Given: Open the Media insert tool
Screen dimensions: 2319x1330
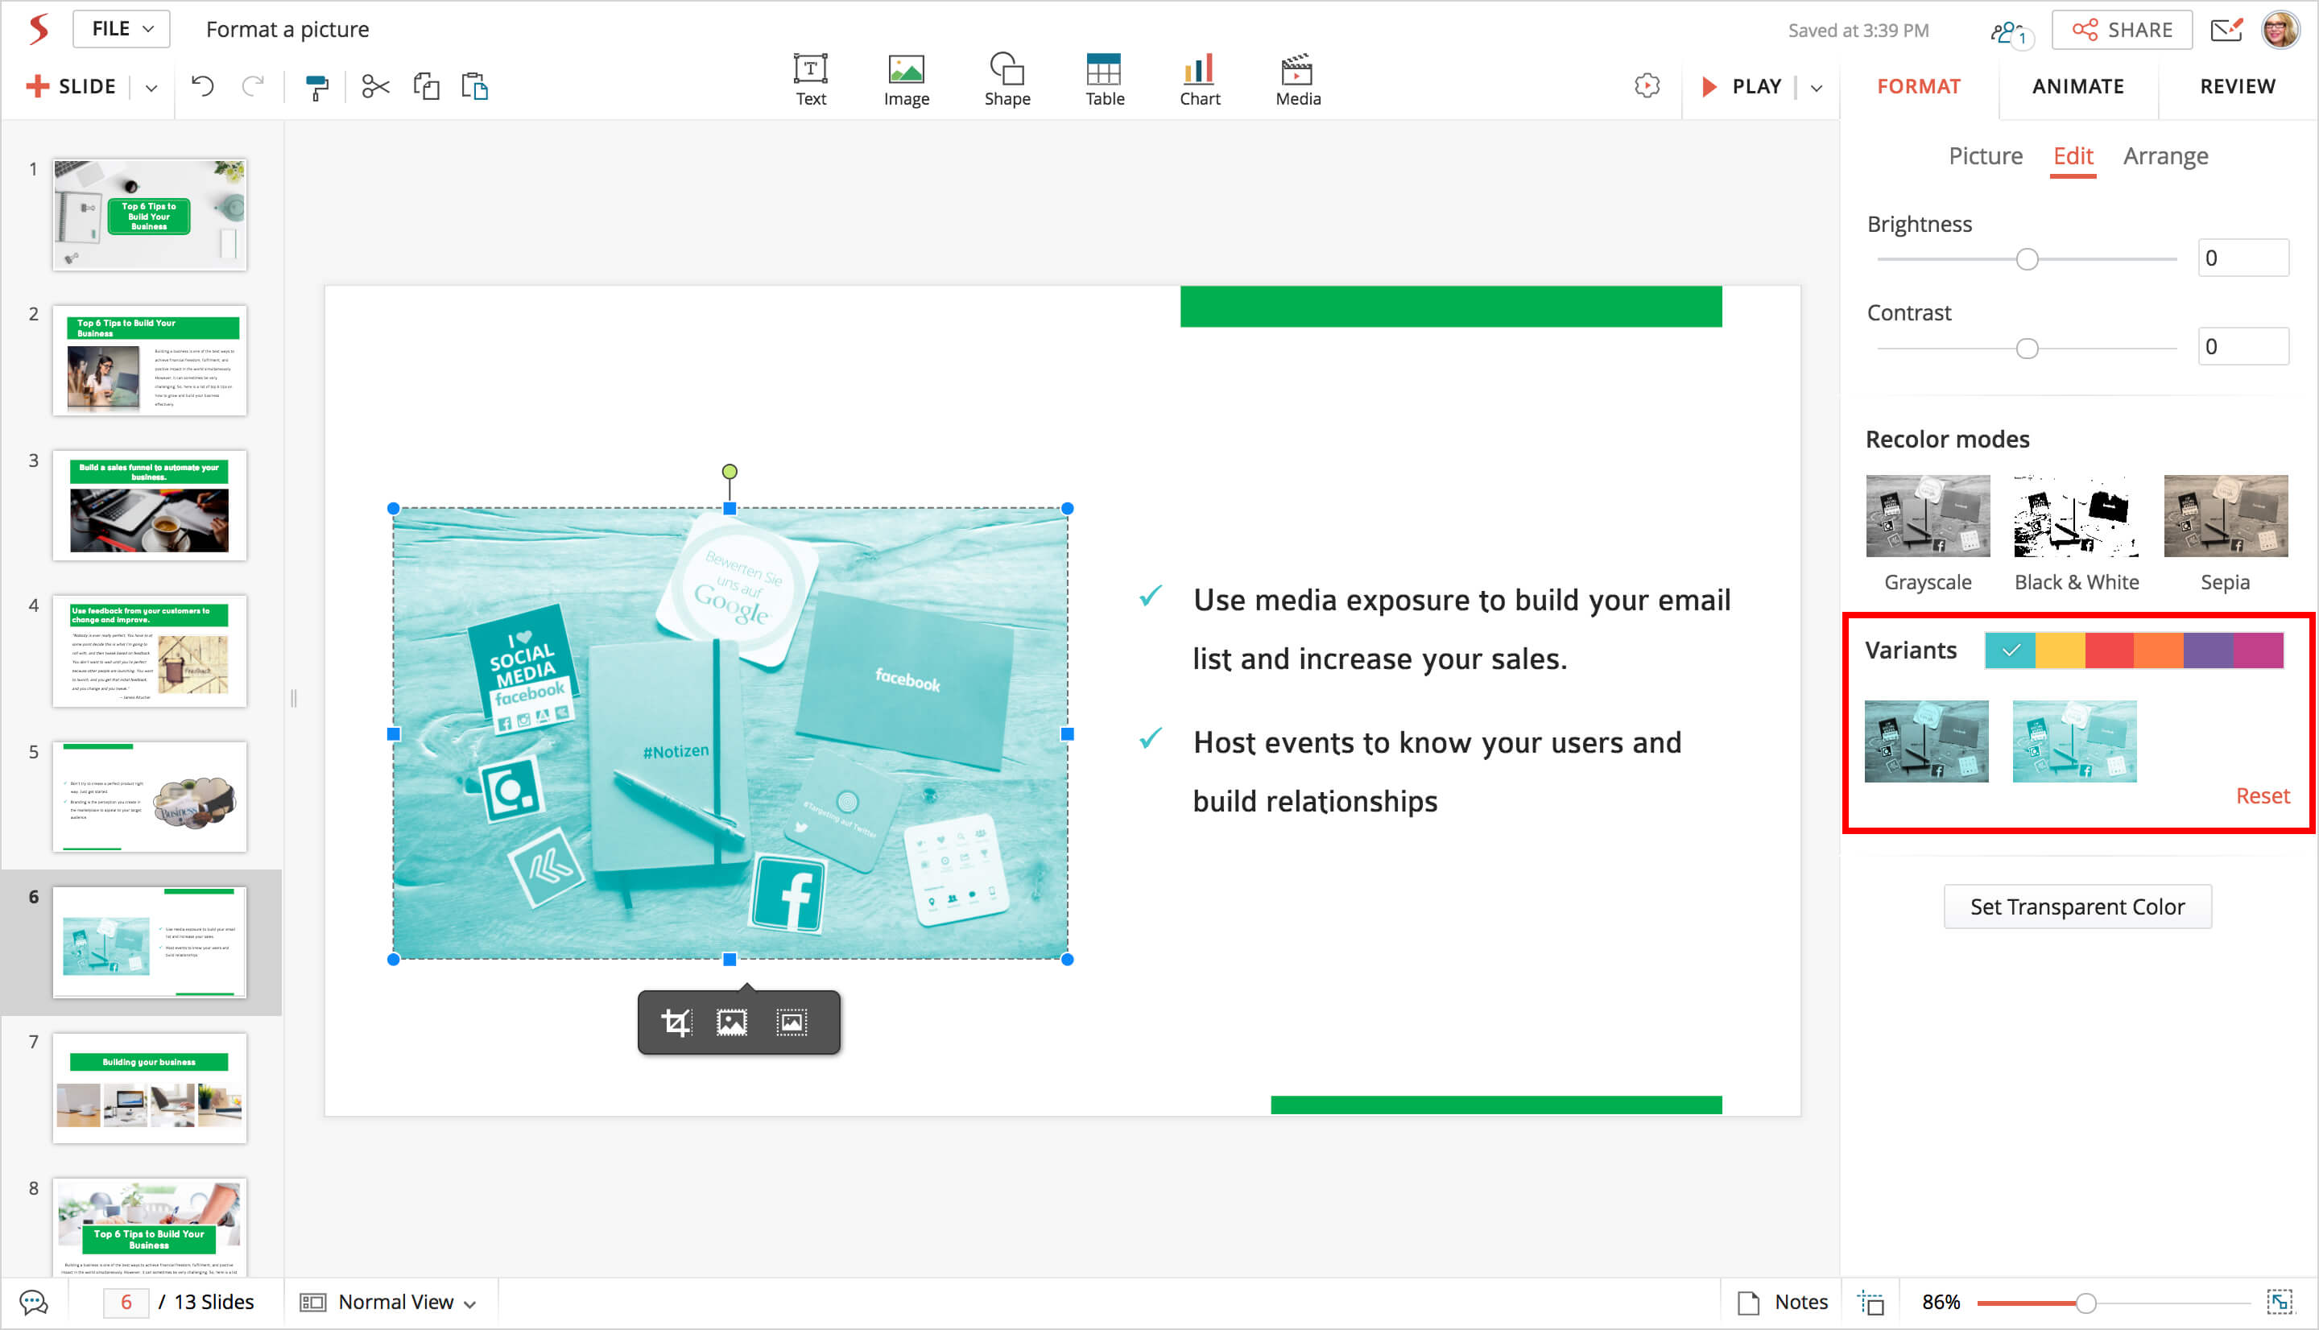Looking at the screenshot, I should tap(1297, 80).
